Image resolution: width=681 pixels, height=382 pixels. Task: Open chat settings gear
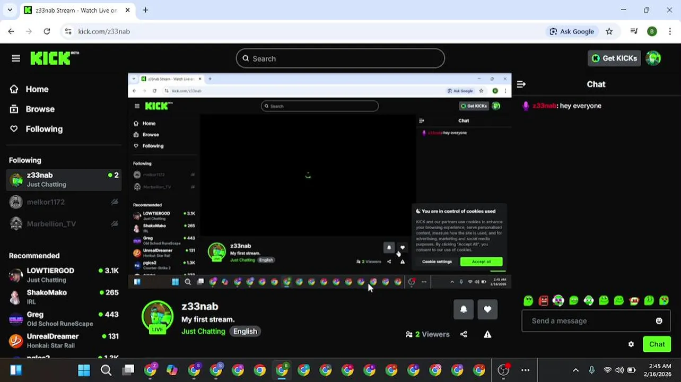(x=631, y=344)
